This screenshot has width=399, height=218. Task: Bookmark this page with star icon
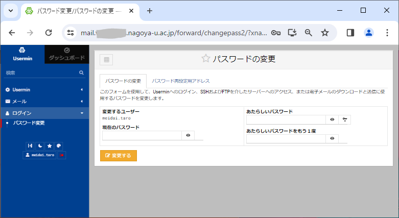(x=325, y=33)
